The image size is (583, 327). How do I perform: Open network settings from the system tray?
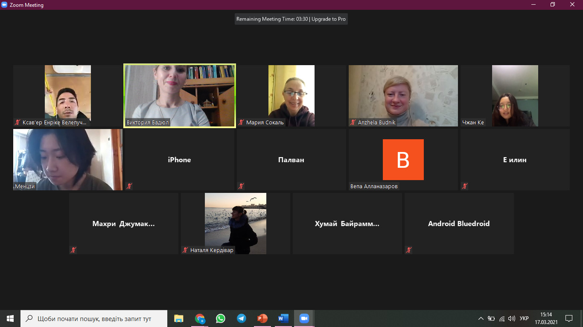tap(502, 318)
